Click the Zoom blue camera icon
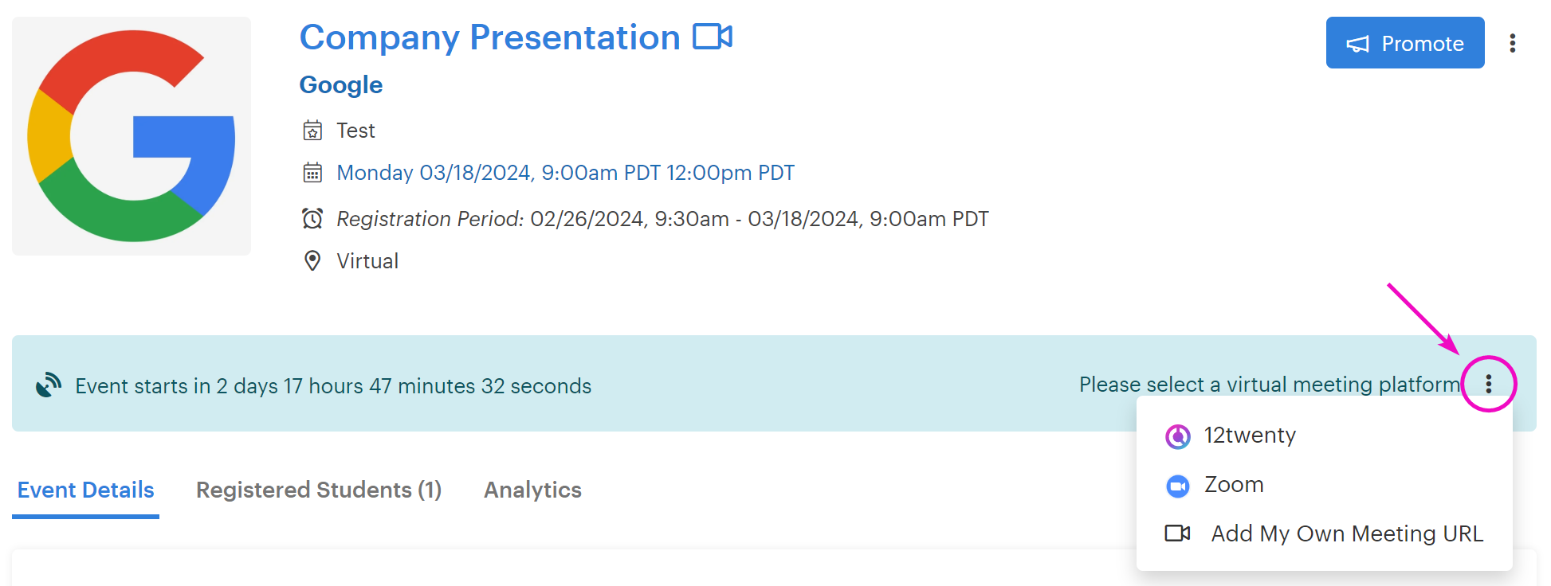The width and height of the screenshot is (1551, 586). point(1178,486)
